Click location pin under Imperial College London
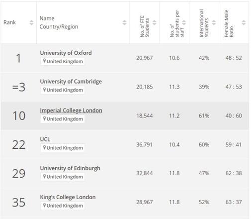The width and height of the screenshot is (251, 219). click(44, 118)
